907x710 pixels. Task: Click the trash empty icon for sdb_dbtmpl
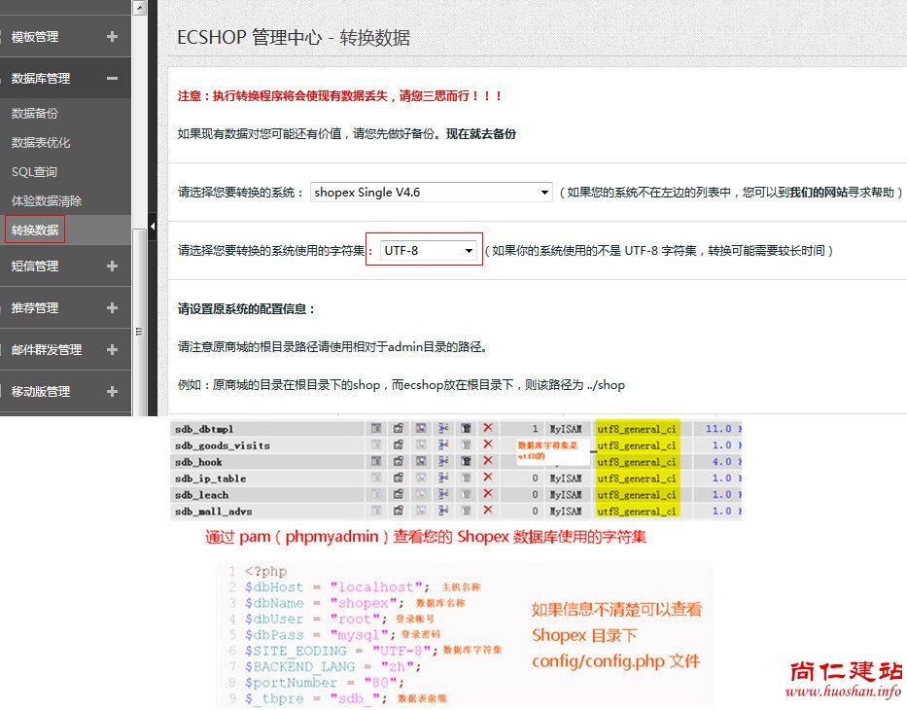[x=466, y=428]
